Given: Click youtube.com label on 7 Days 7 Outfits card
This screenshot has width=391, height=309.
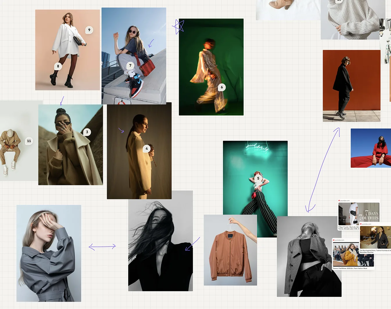Looking at the screenshot, I should click(x=345, y=200).
